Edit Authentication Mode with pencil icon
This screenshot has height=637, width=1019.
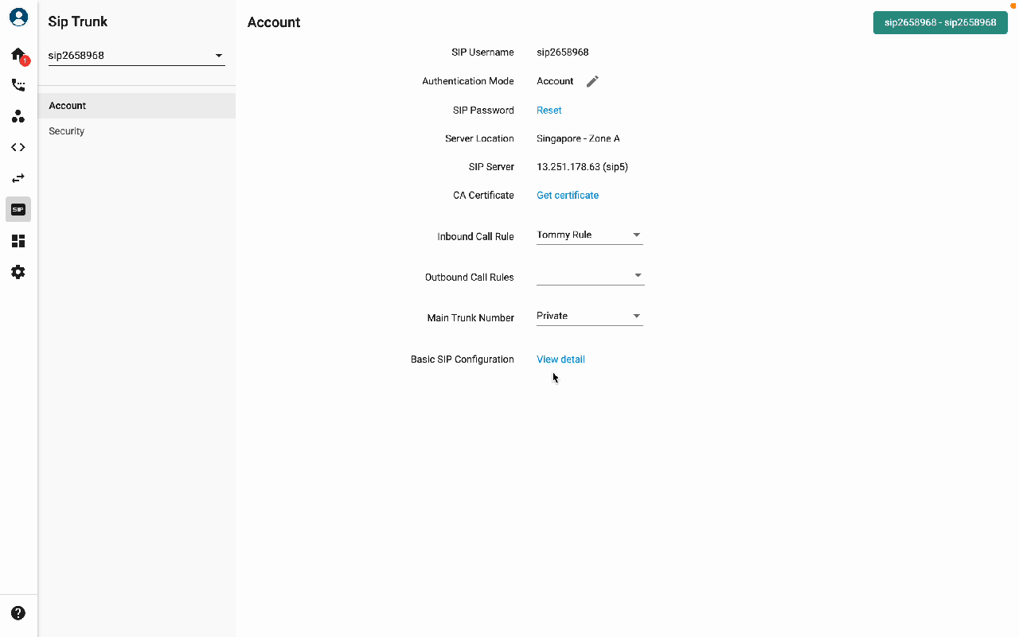592,81
